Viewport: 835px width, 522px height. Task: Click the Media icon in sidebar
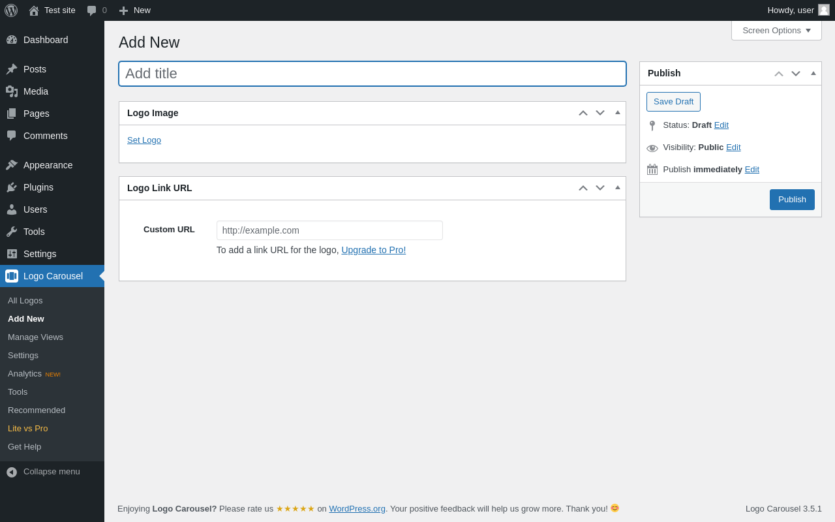(12, 91)
